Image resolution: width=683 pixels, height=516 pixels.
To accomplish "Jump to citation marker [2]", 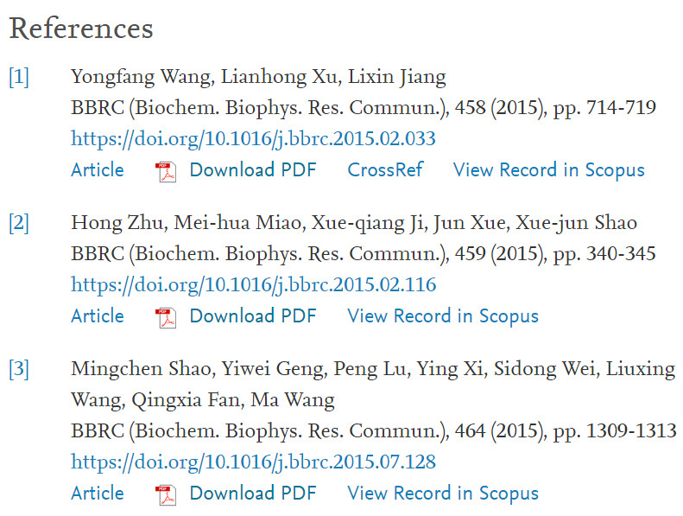I will [x=19, y=223].
